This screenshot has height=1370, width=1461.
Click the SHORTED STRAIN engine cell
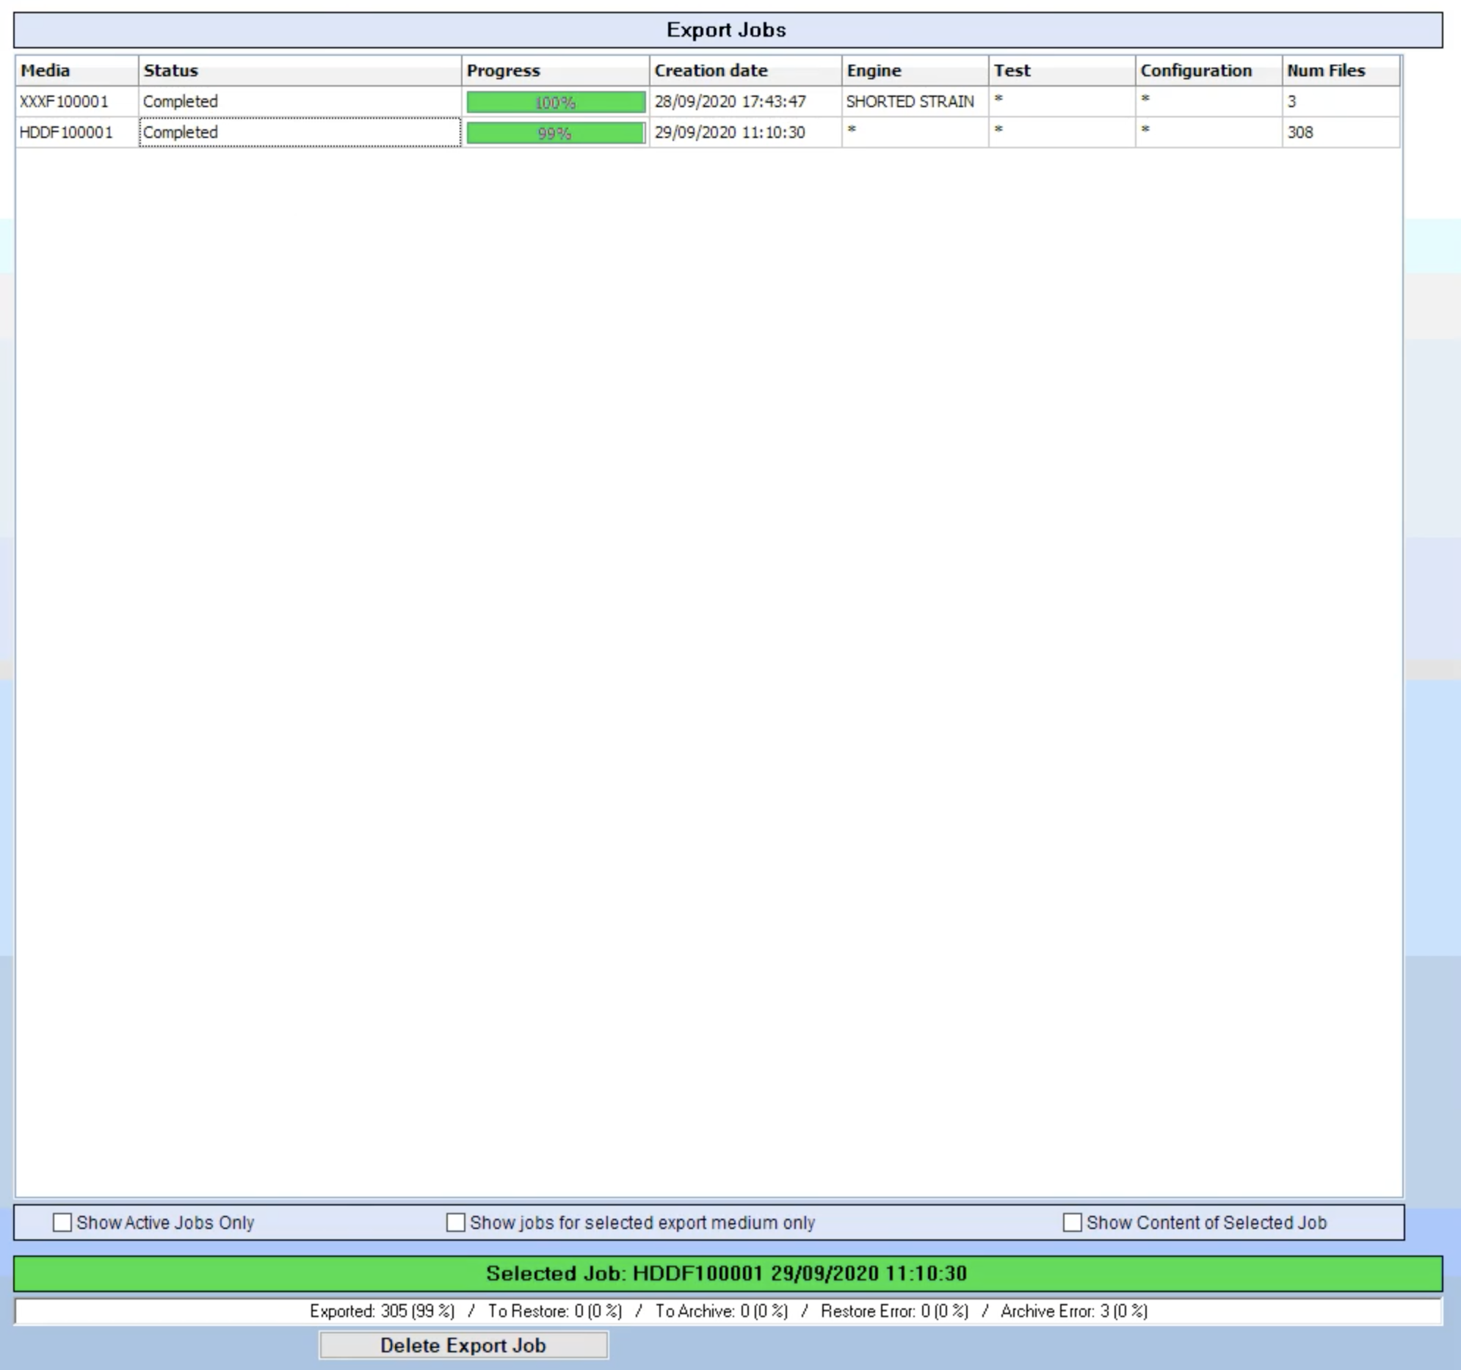pos(910,101)
